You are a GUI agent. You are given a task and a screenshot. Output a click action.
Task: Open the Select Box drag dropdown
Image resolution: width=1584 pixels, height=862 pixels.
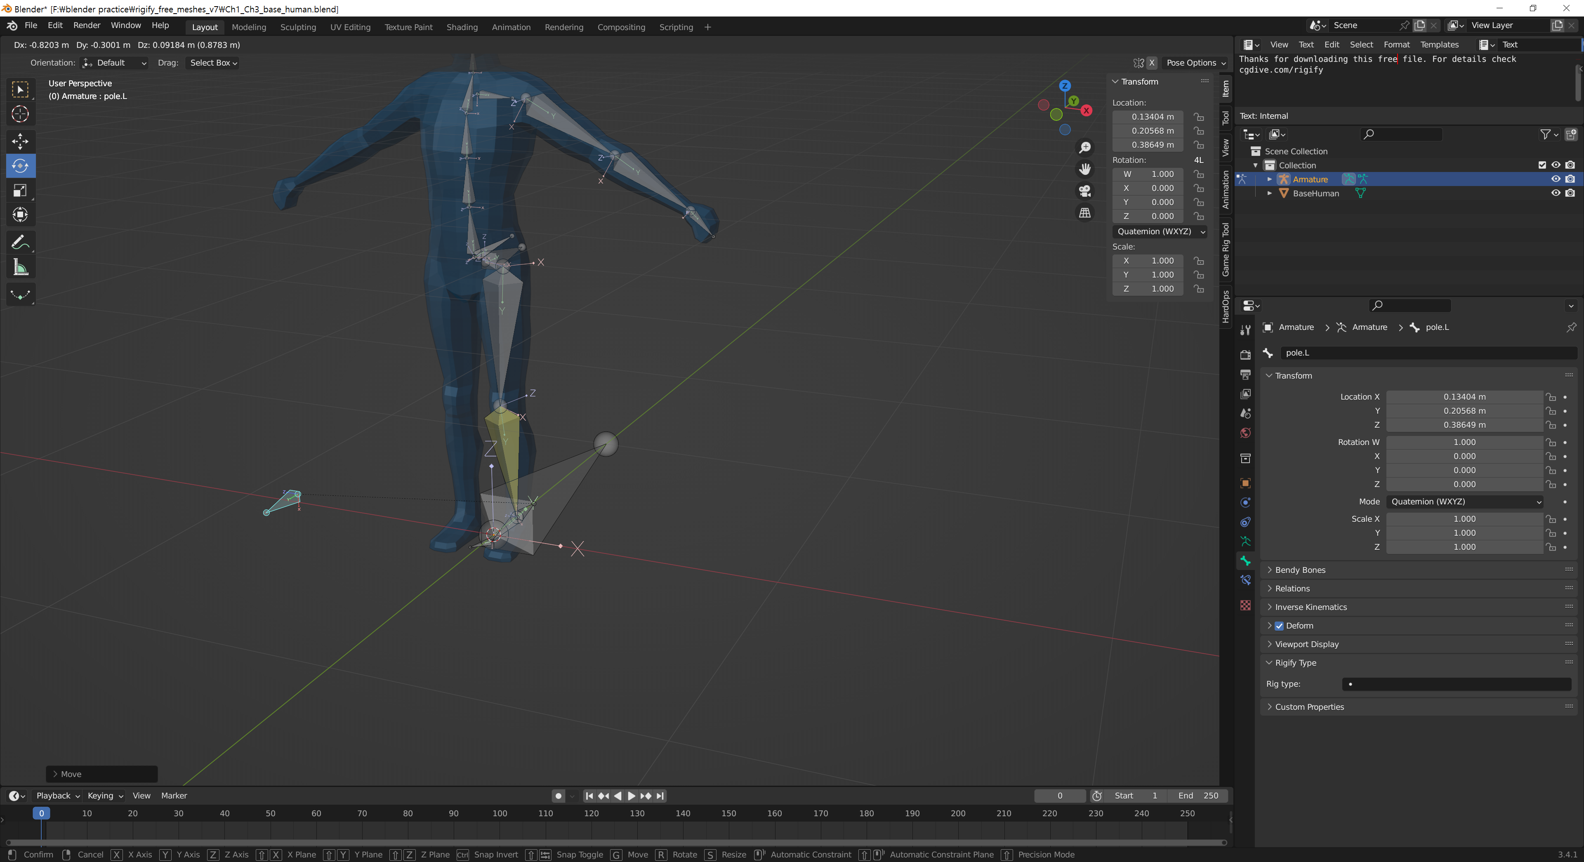[212, 63]
